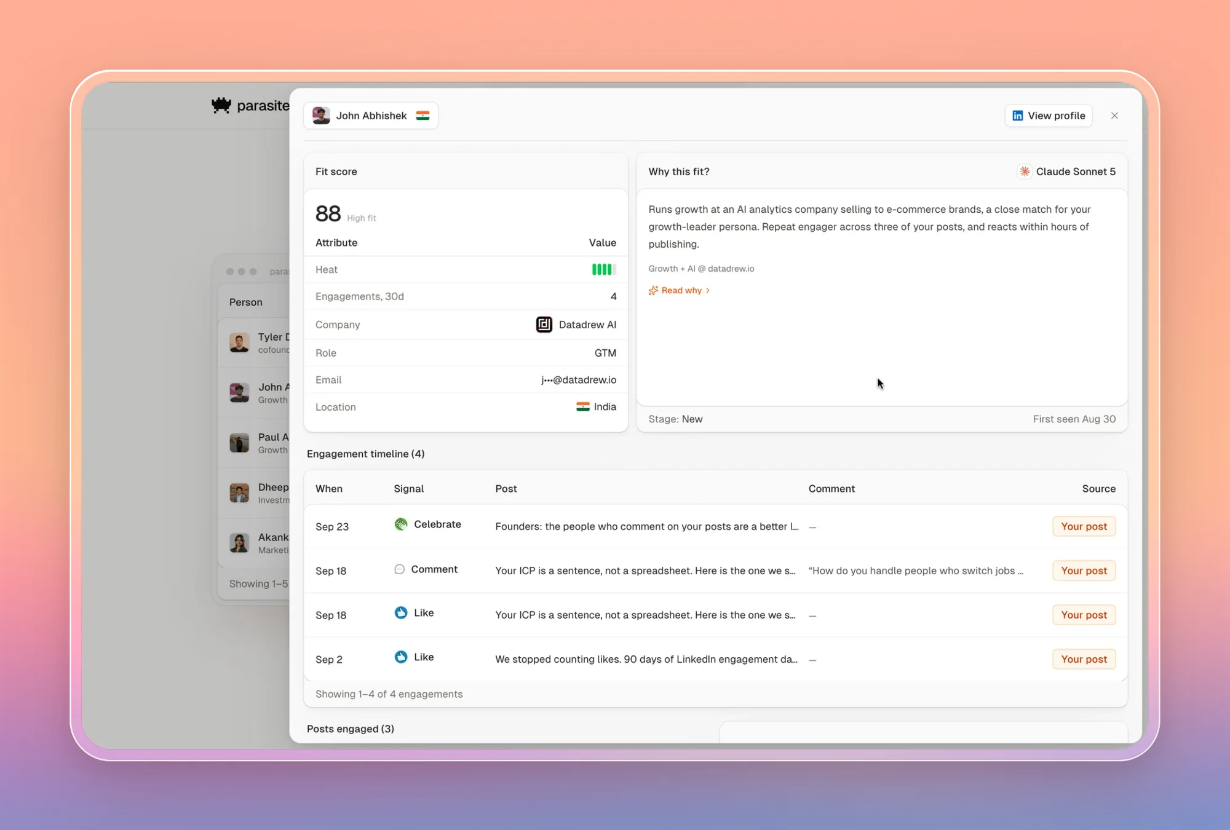The image size is (1230, 830).
Task: Click the green Heat level bars
Action: (603, 269)
